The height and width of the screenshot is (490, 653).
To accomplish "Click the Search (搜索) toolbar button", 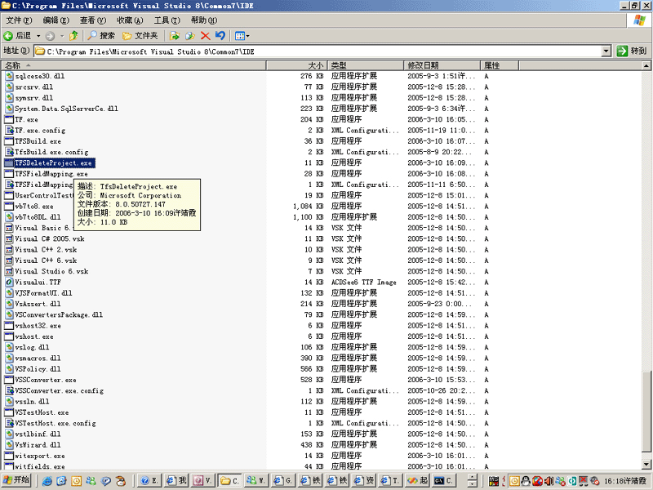I will tap(100, 36).
